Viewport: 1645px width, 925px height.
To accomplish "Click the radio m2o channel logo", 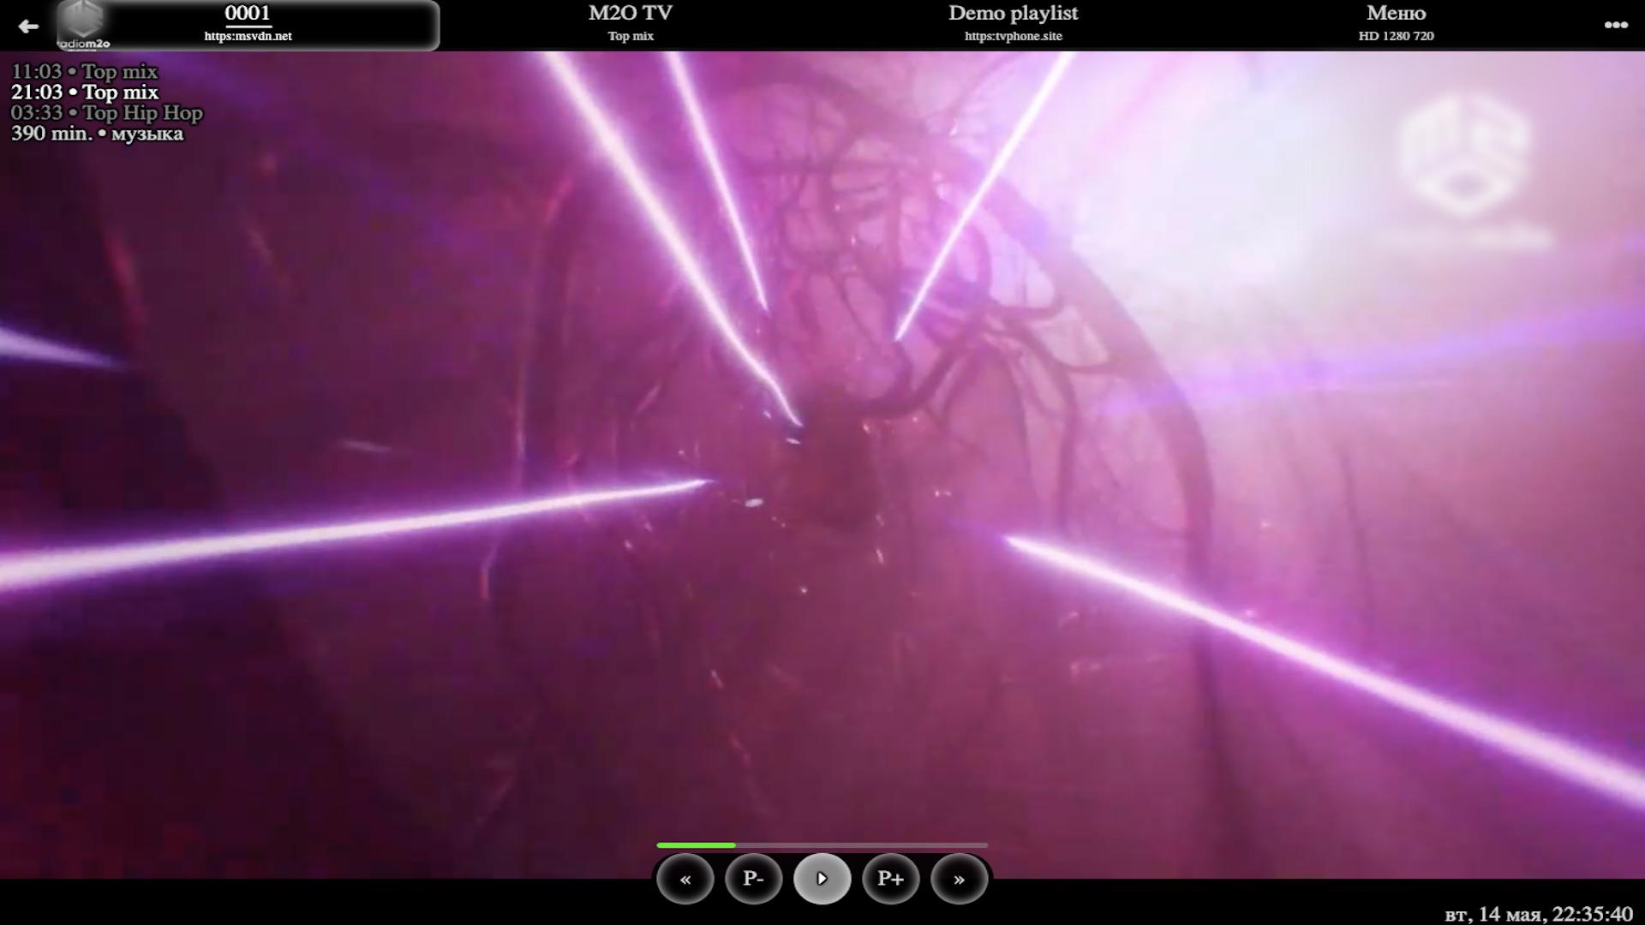I will coord(83,26).
